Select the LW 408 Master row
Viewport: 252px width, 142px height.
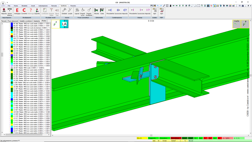(x=31, y=112)
